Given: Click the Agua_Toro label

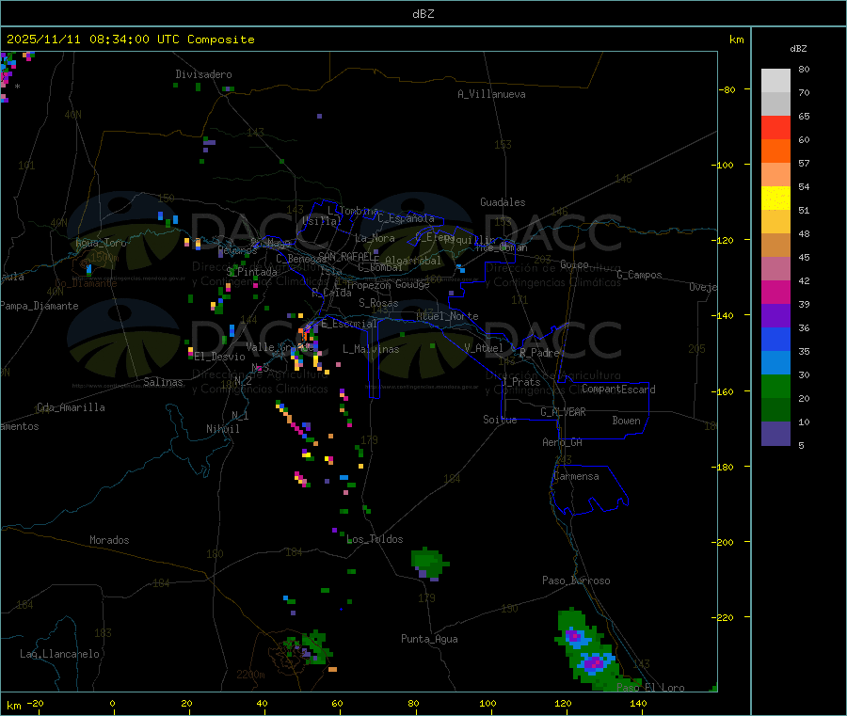Looking at the screenshot, I should (101, 243).
